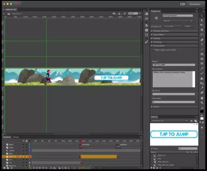Toggle visibility dot of code layer
Viewport: 207px width, 171px height.
point(24,147)
